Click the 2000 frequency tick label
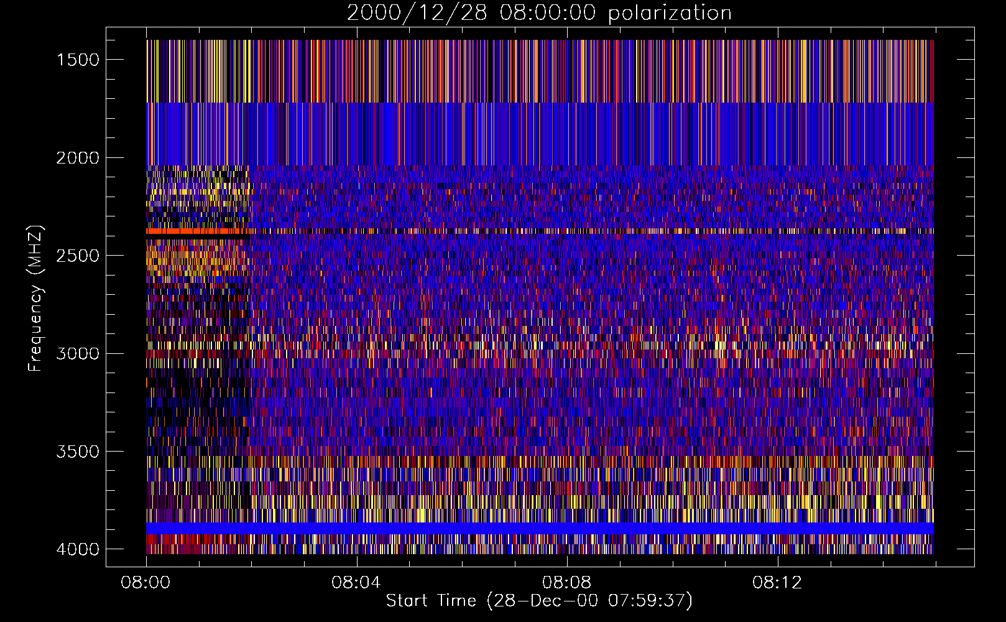The width and height of the screenshot is (1006, 622). (78, 158)
